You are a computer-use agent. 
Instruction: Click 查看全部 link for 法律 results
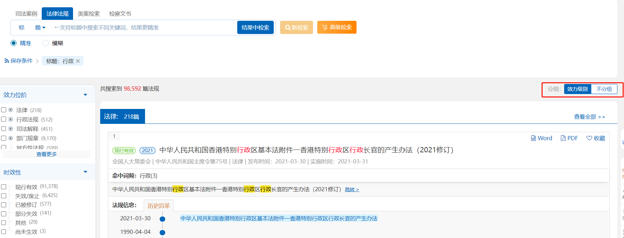(x=589, y=117)
